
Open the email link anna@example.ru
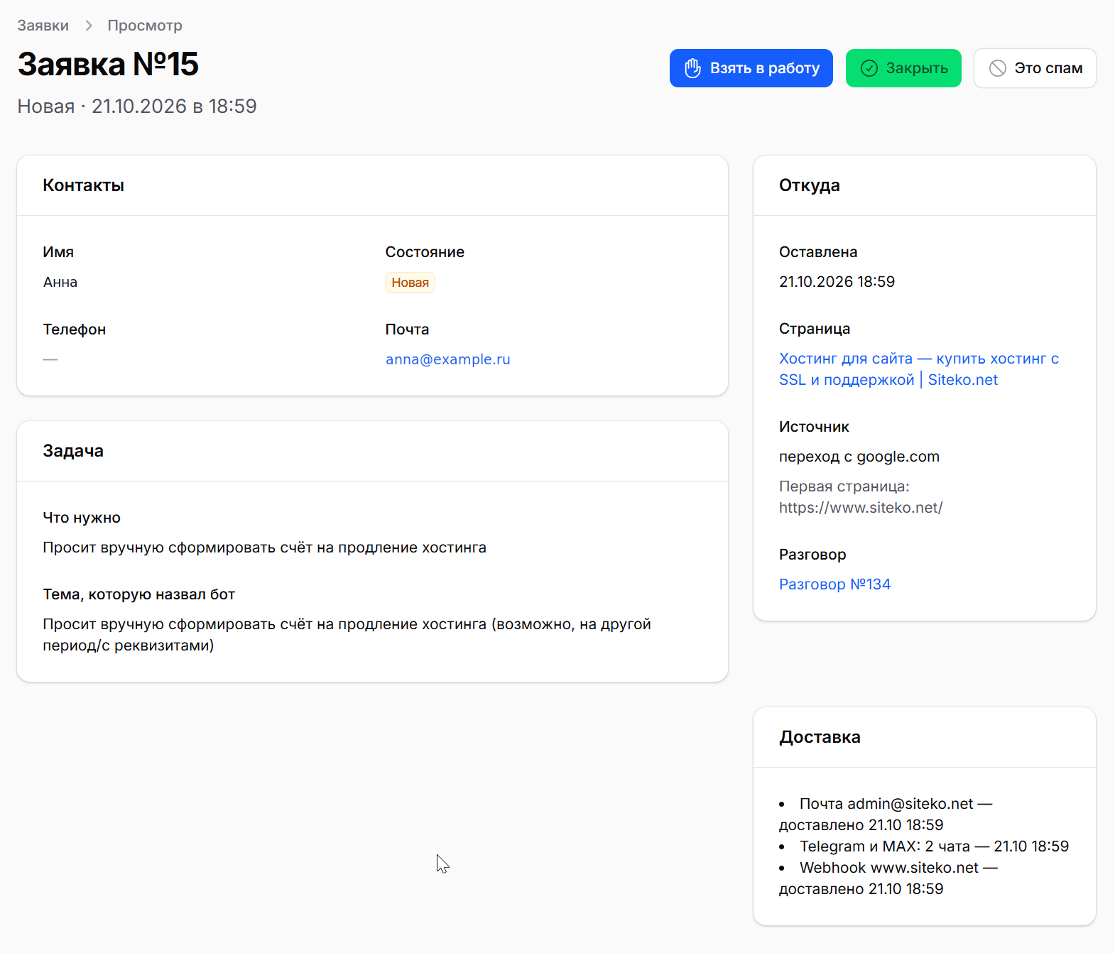coord(448,359)
